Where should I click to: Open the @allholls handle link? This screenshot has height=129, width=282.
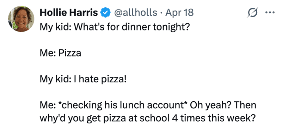click(135, 13)
